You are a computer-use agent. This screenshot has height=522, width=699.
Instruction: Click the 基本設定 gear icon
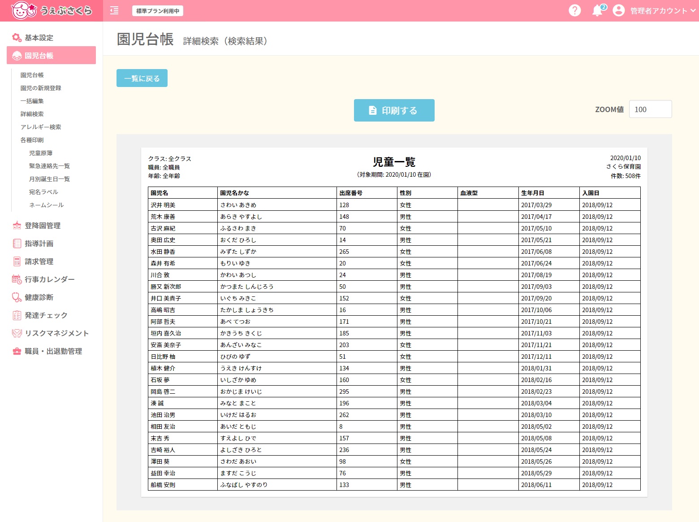point(17,38)
